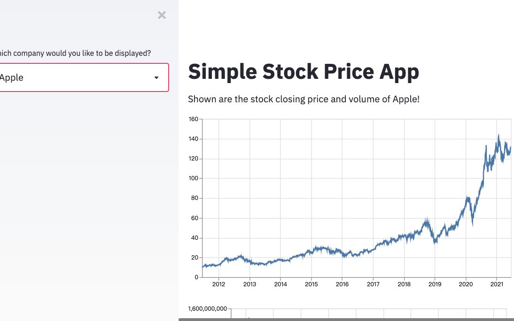
Task: Click the dropdown arrow in the company selector
Action: pos(156,78)
